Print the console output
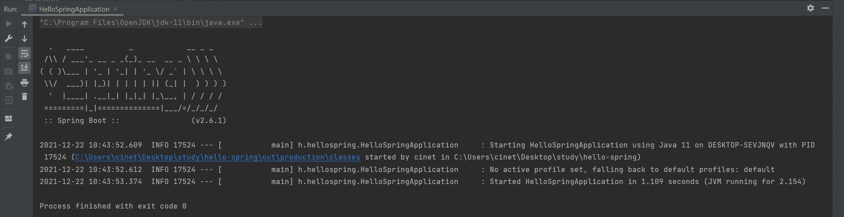 tap(25, 83)
